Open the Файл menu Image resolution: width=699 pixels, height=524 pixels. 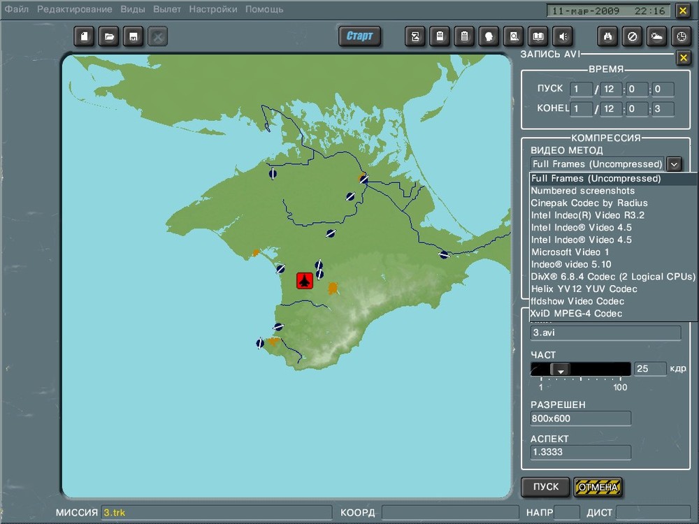(17, 9)
